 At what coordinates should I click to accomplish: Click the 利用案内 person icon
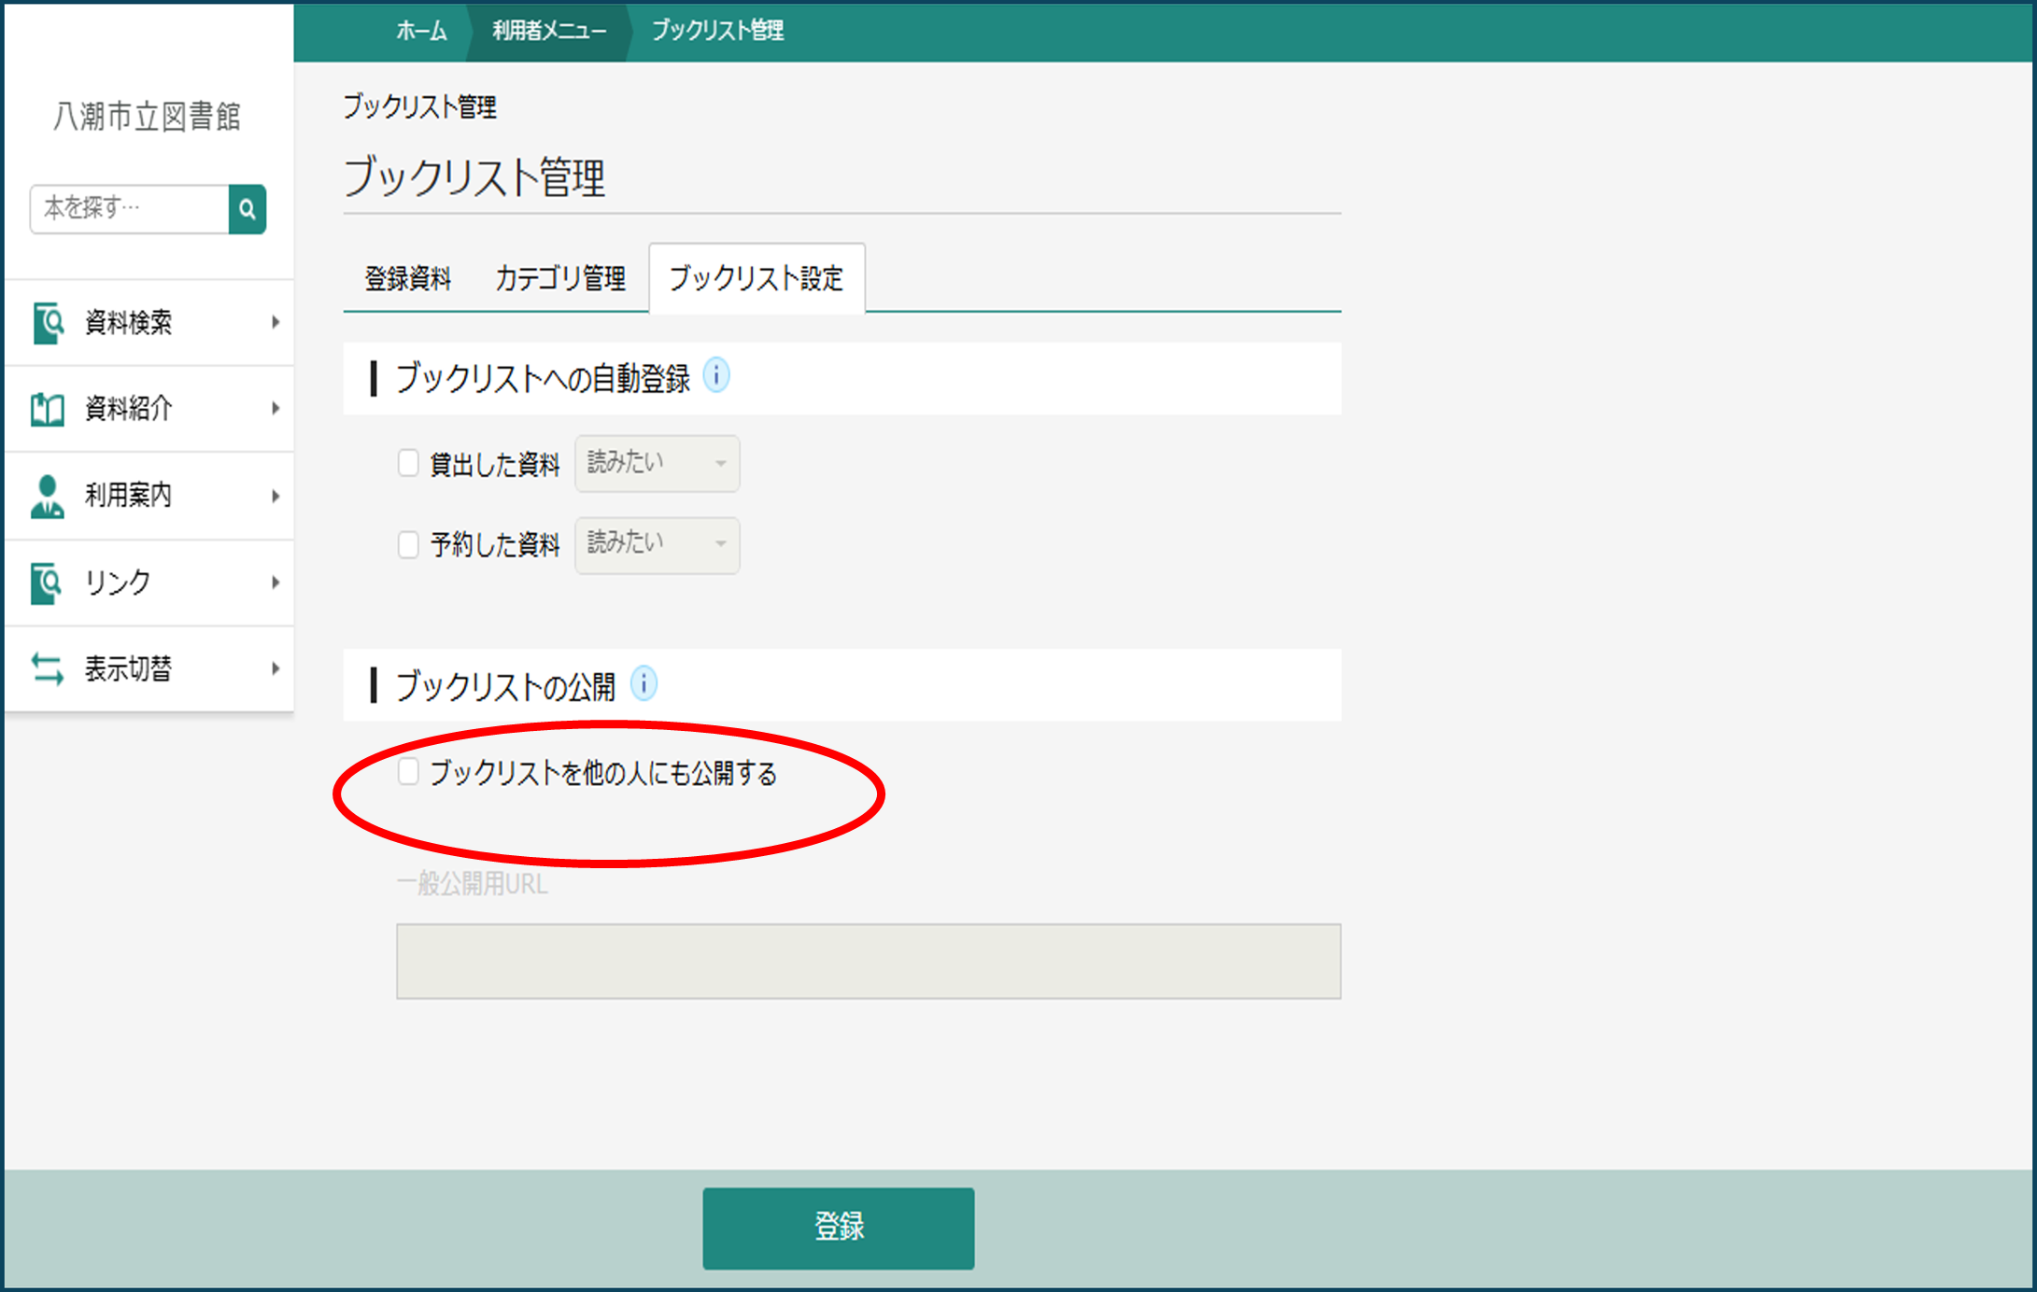47,496
